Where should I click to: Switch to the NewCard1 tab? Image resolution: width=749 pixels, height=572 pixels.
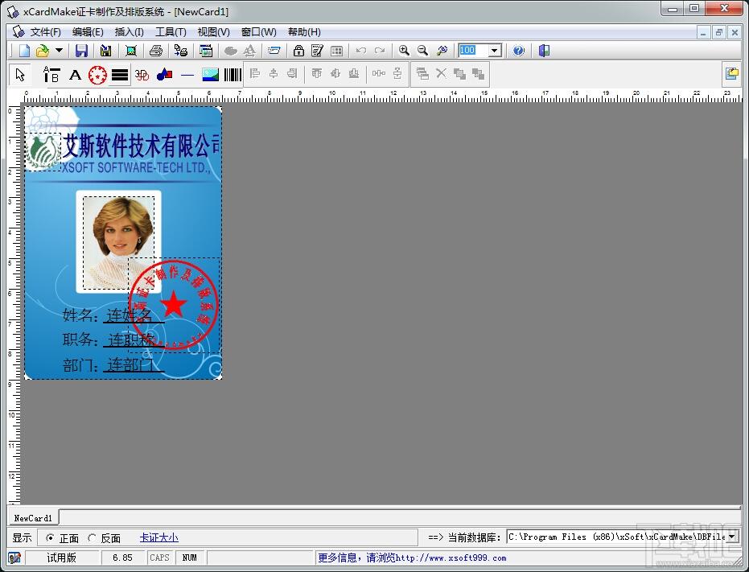coord(33,518)
